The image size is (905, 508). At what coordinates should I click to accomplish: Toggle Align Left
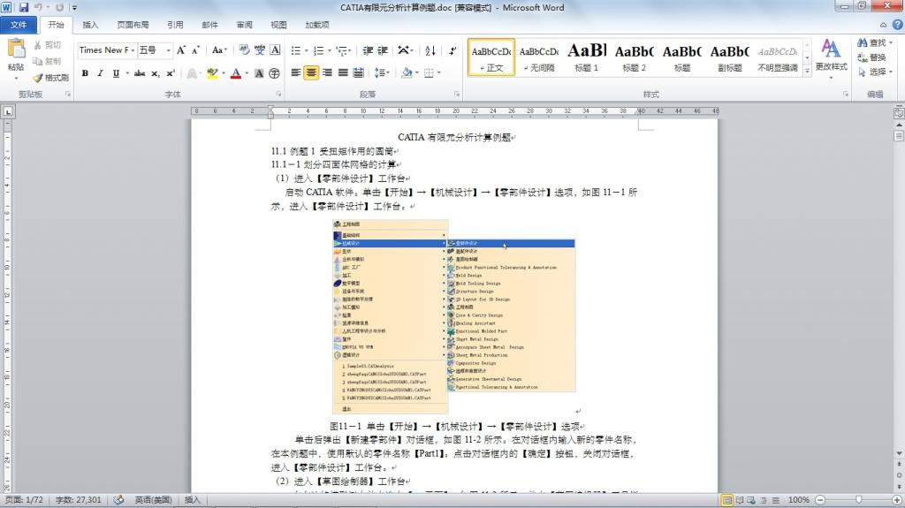pyautogui.click(x=296, y=72)
